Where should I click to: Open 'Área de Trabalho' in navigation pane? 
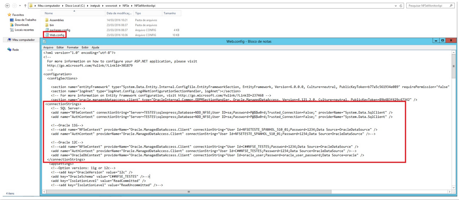25,20
